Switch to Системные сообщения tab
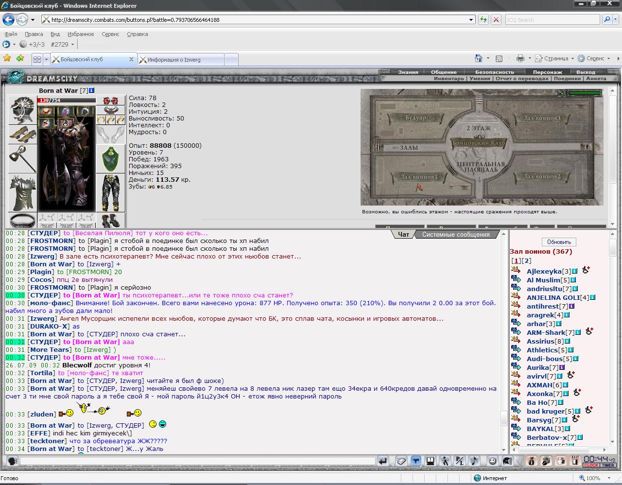Image resolution: width=622 pixels, height=485 pixels. pyautogui.click(x=456, y=234)
